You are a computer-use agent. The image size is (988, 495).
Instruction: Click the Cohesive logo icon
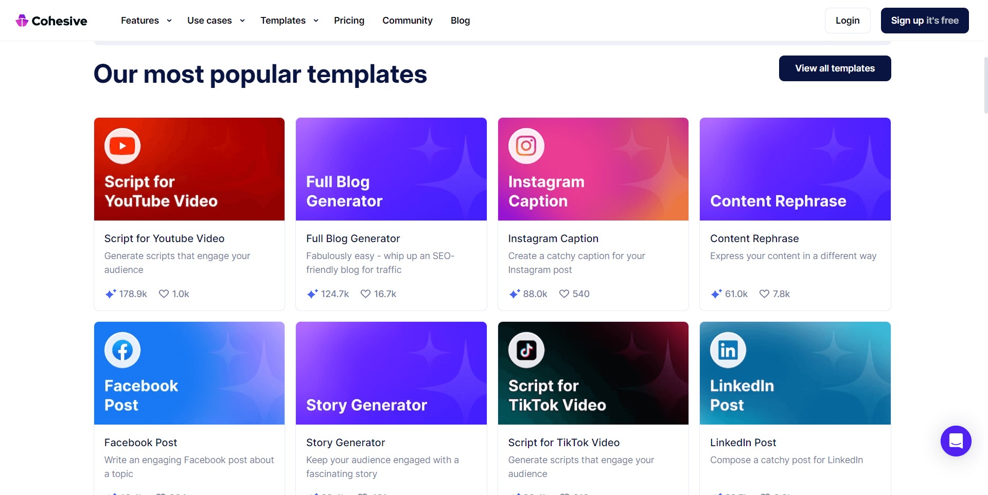point(22,21)
